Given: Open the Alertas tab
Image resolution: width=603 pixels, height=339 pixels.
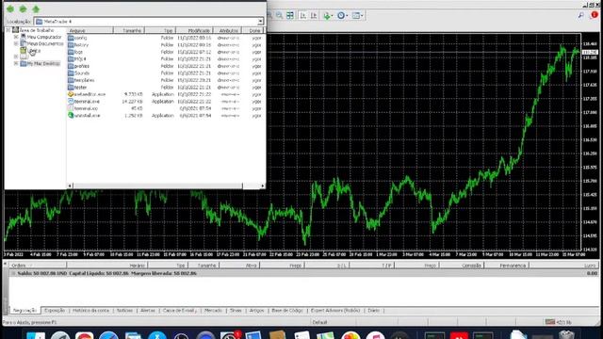Looking at the screenshot, I should (148, 310).
